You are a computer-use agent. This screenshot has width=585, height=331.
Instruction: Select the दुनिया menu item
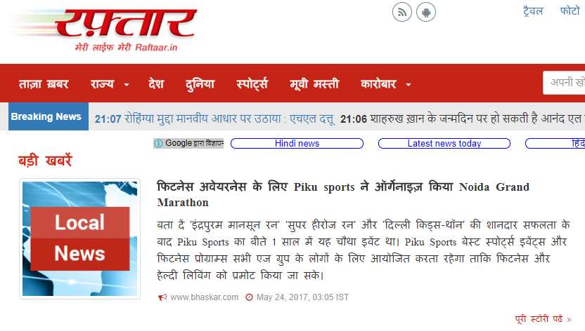(x=200, y=84)
